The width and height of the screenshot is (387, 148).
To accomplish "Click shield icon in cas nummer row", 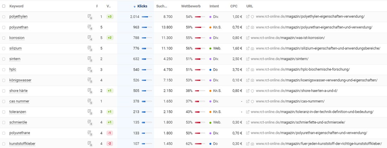I will (252, 101).
